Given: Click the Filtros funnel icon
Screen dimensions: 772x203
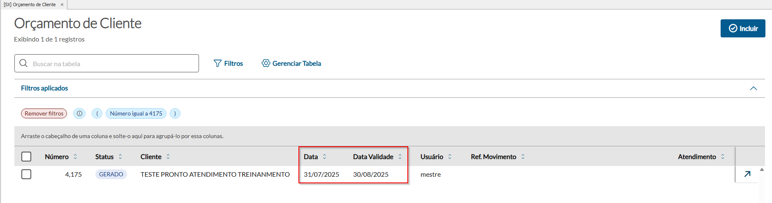Looking at the screenshot, I should coord(217,63).
